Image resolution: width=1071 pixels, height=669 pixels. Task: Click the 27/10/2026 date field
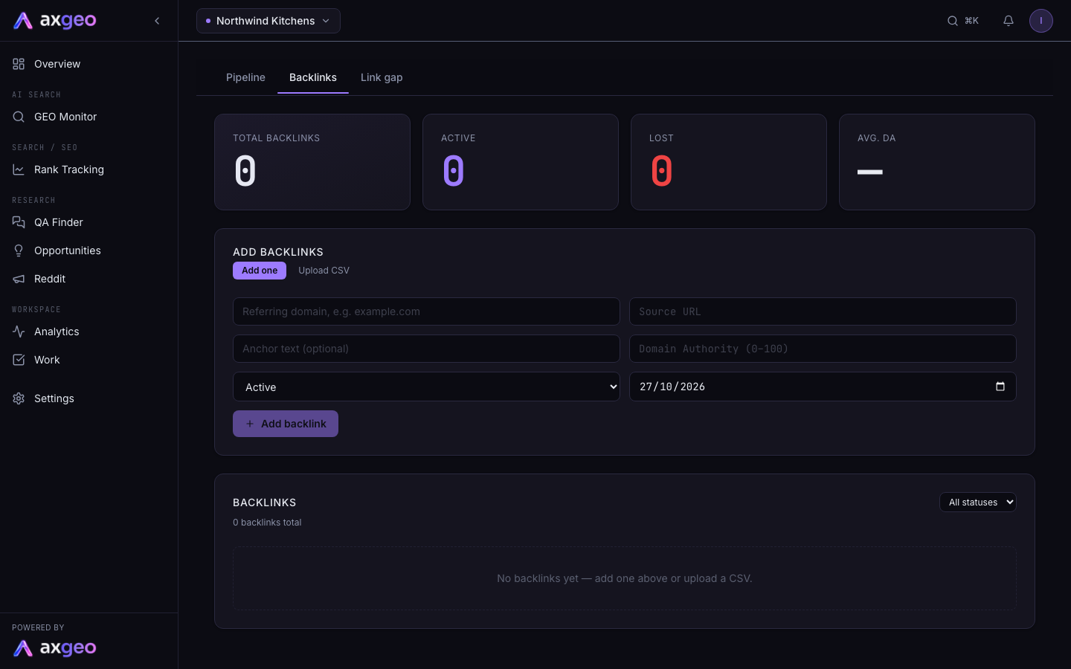click(823, 387)
